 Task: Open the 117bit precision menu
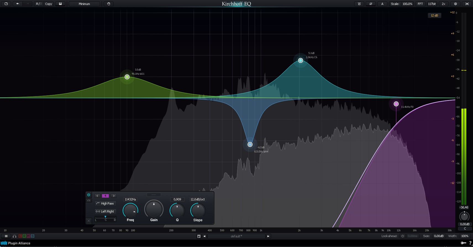point(432,4)
